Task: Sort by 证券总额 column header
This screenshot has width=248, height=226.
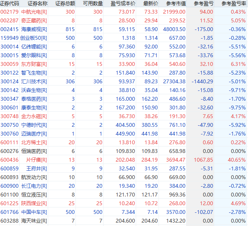Action: 65,3
